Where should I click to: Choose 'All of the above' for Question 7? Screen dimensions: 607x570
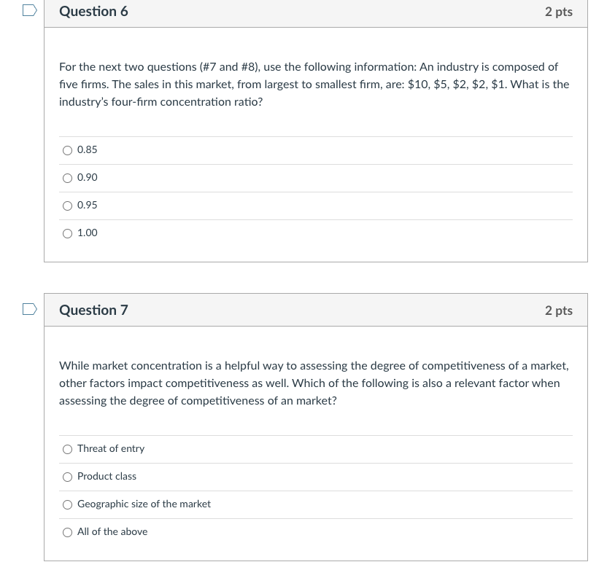pyautogui.click(x=67, y=532)
